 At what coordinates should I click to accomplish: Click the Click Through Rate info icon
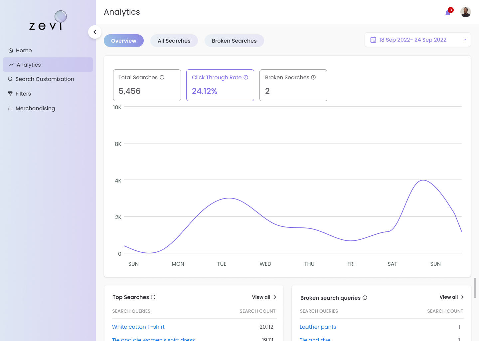point(246,77)
